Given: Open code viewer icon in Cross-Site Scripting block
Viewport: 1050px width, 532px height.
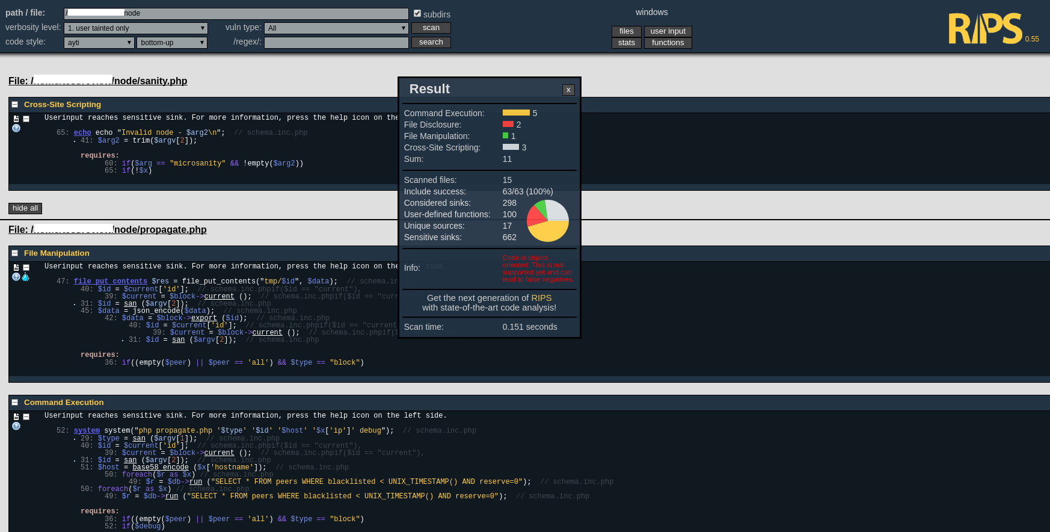Looking at the screenshot, I should pos(16,119).
